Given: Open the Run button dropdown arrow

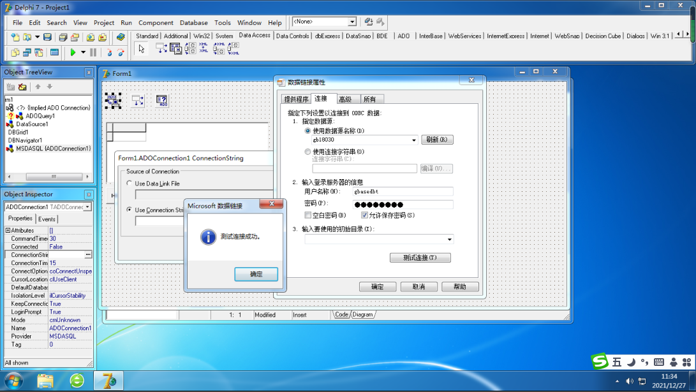Looking at the screenshot, I should pos(83,52).
